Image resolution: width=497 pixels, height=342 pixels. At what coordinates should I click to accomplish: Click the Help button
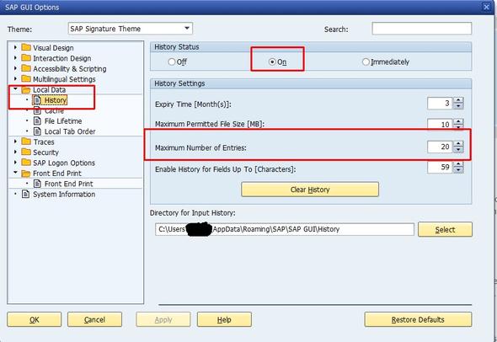point(224,319)
